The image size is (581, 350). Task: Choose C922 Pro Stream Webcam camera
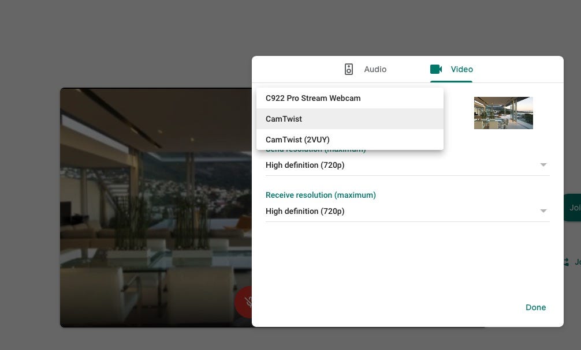click(350, 98)
